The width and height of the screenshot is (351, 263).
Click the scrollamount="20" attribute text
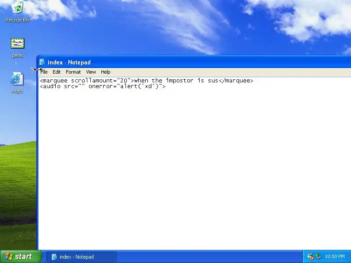(101, 81)
